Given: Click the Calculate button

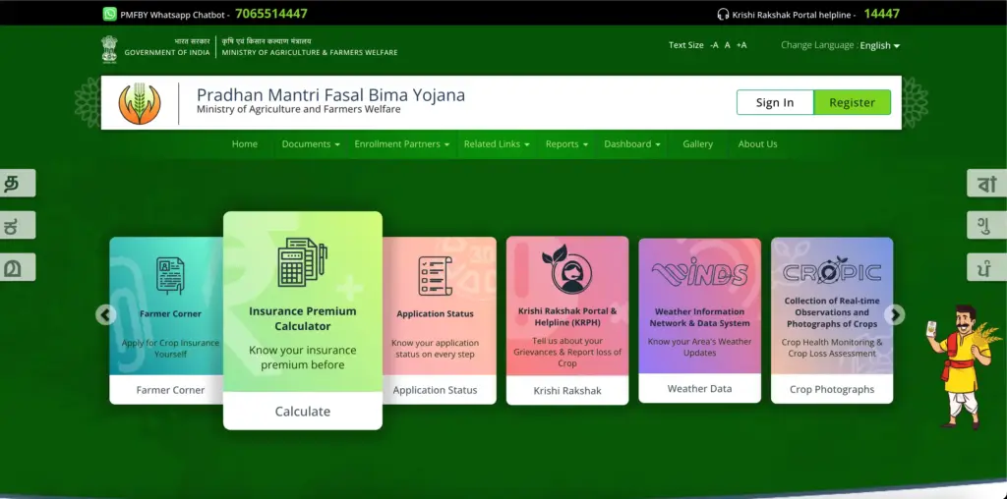Looking at the screenshot, I should point(303,412).
